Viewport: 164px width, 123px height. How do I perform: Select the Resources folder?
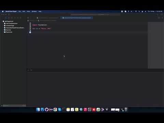tap(9, 32)
